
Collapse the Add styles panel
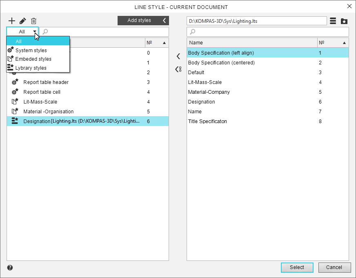point(164,20)
